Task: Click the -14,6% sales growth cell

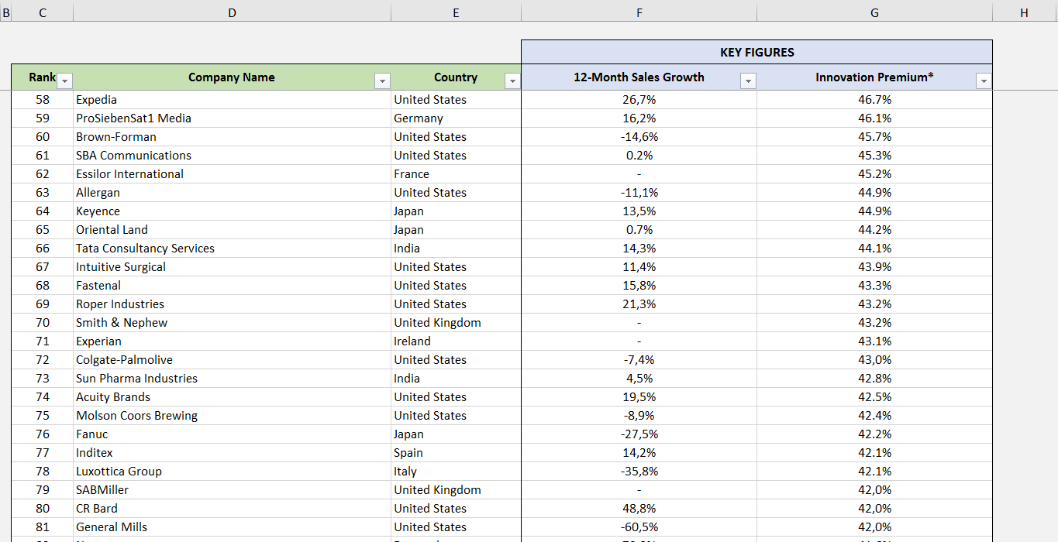Action: (639, 137)
